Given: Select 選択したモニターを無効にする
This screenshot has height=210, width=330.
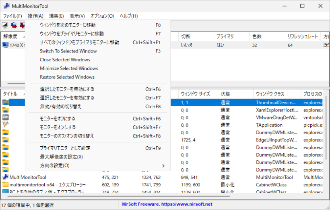Looking at the screenshot, I should click(98, 89).
